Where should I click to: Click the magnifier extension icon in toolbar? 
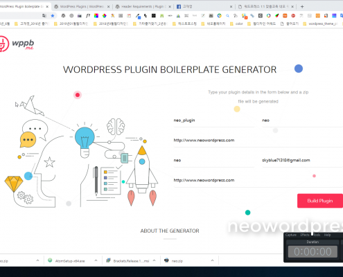[227, 16]
